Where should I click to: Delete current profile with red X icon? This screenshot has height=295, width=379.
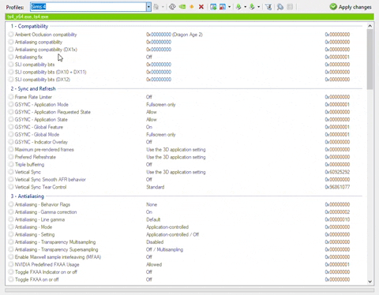pyautogui.click(x=201, y=7)
